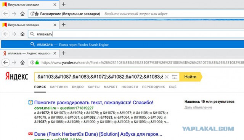Click the otvet.mail.ru question icon
The width and height of the screenshot is (244, 140).
(30, 102)
